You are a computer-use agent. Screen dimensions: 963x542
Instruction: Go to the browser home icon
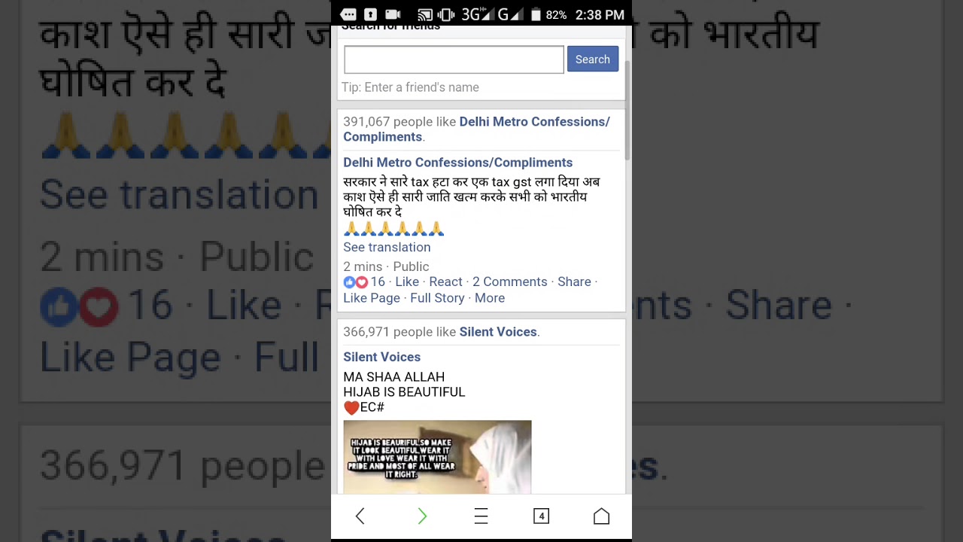(x=601, y=516)
